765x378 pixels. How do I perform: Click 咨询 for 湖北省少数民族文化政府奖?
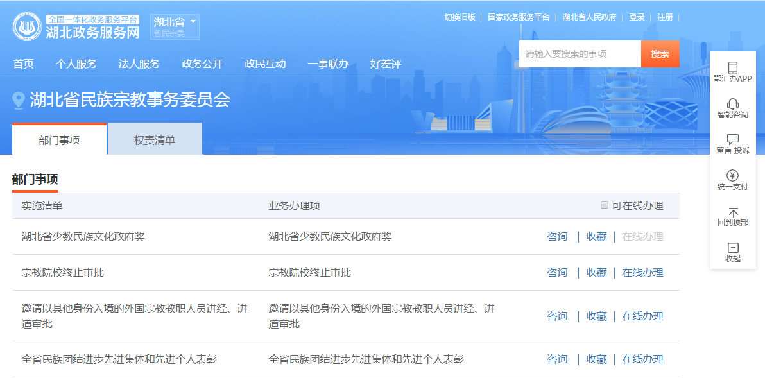coord(557,237)
